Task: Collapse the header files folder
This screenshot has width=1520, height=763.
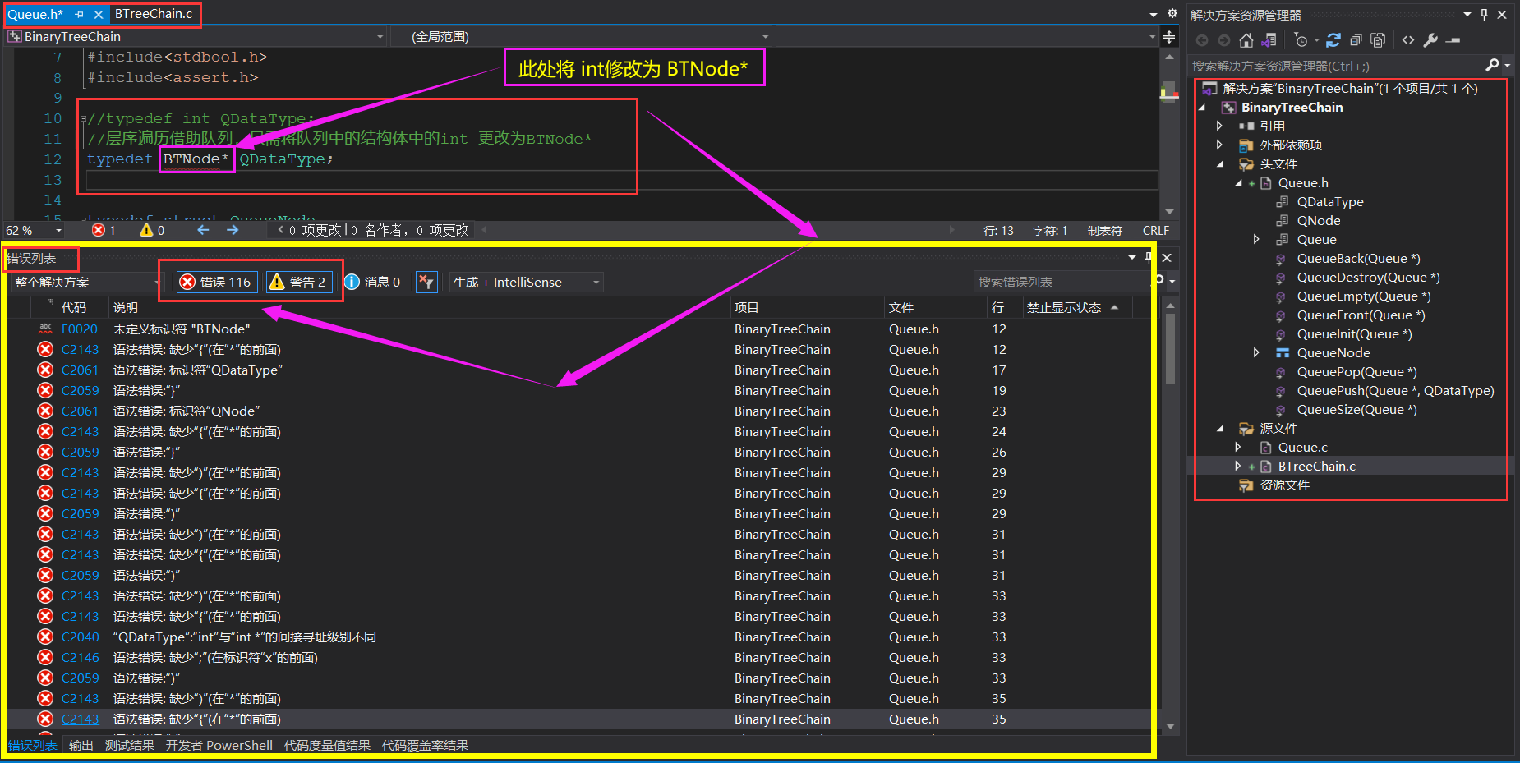Action: [x=1220, y=164]
